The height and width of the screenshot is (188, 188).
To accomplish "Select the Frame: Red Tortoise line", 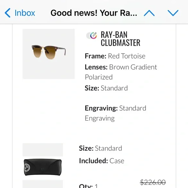I will click(x=115, y=56).
